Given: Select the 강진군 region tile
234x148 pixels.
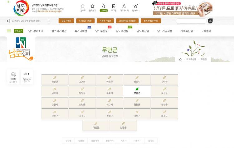Looking at the screenshot, I should click(55, 80).
